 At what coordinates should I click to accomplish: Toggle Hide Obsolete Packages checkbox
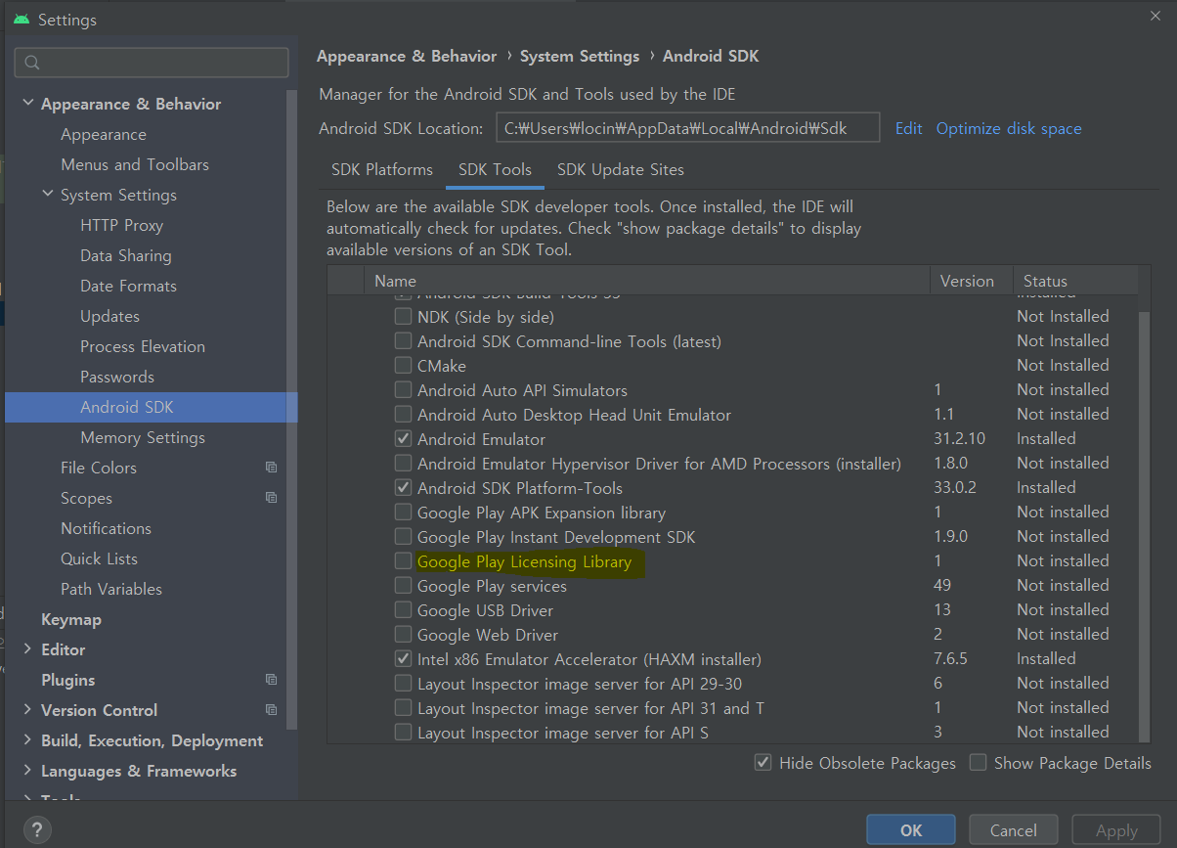[763, 763]
